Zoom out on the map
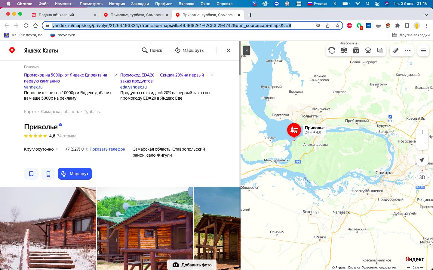 (x=422, y=144)
